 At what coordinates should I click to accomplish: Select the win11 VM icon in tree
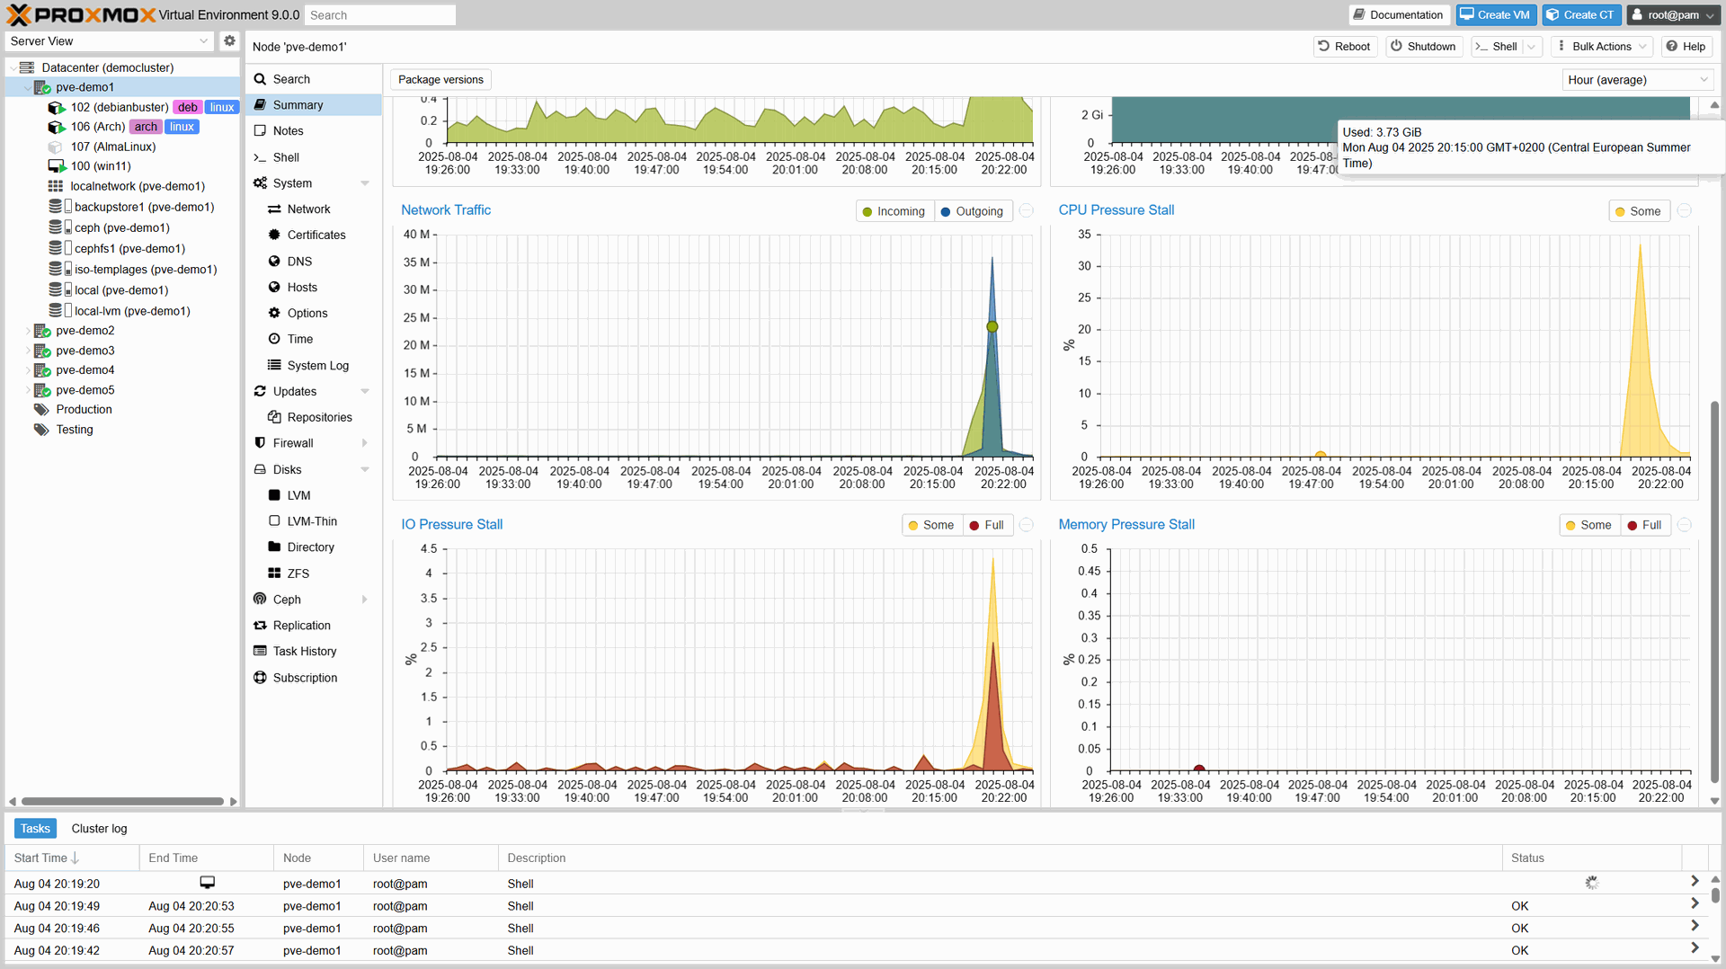[x=57, y=166]
